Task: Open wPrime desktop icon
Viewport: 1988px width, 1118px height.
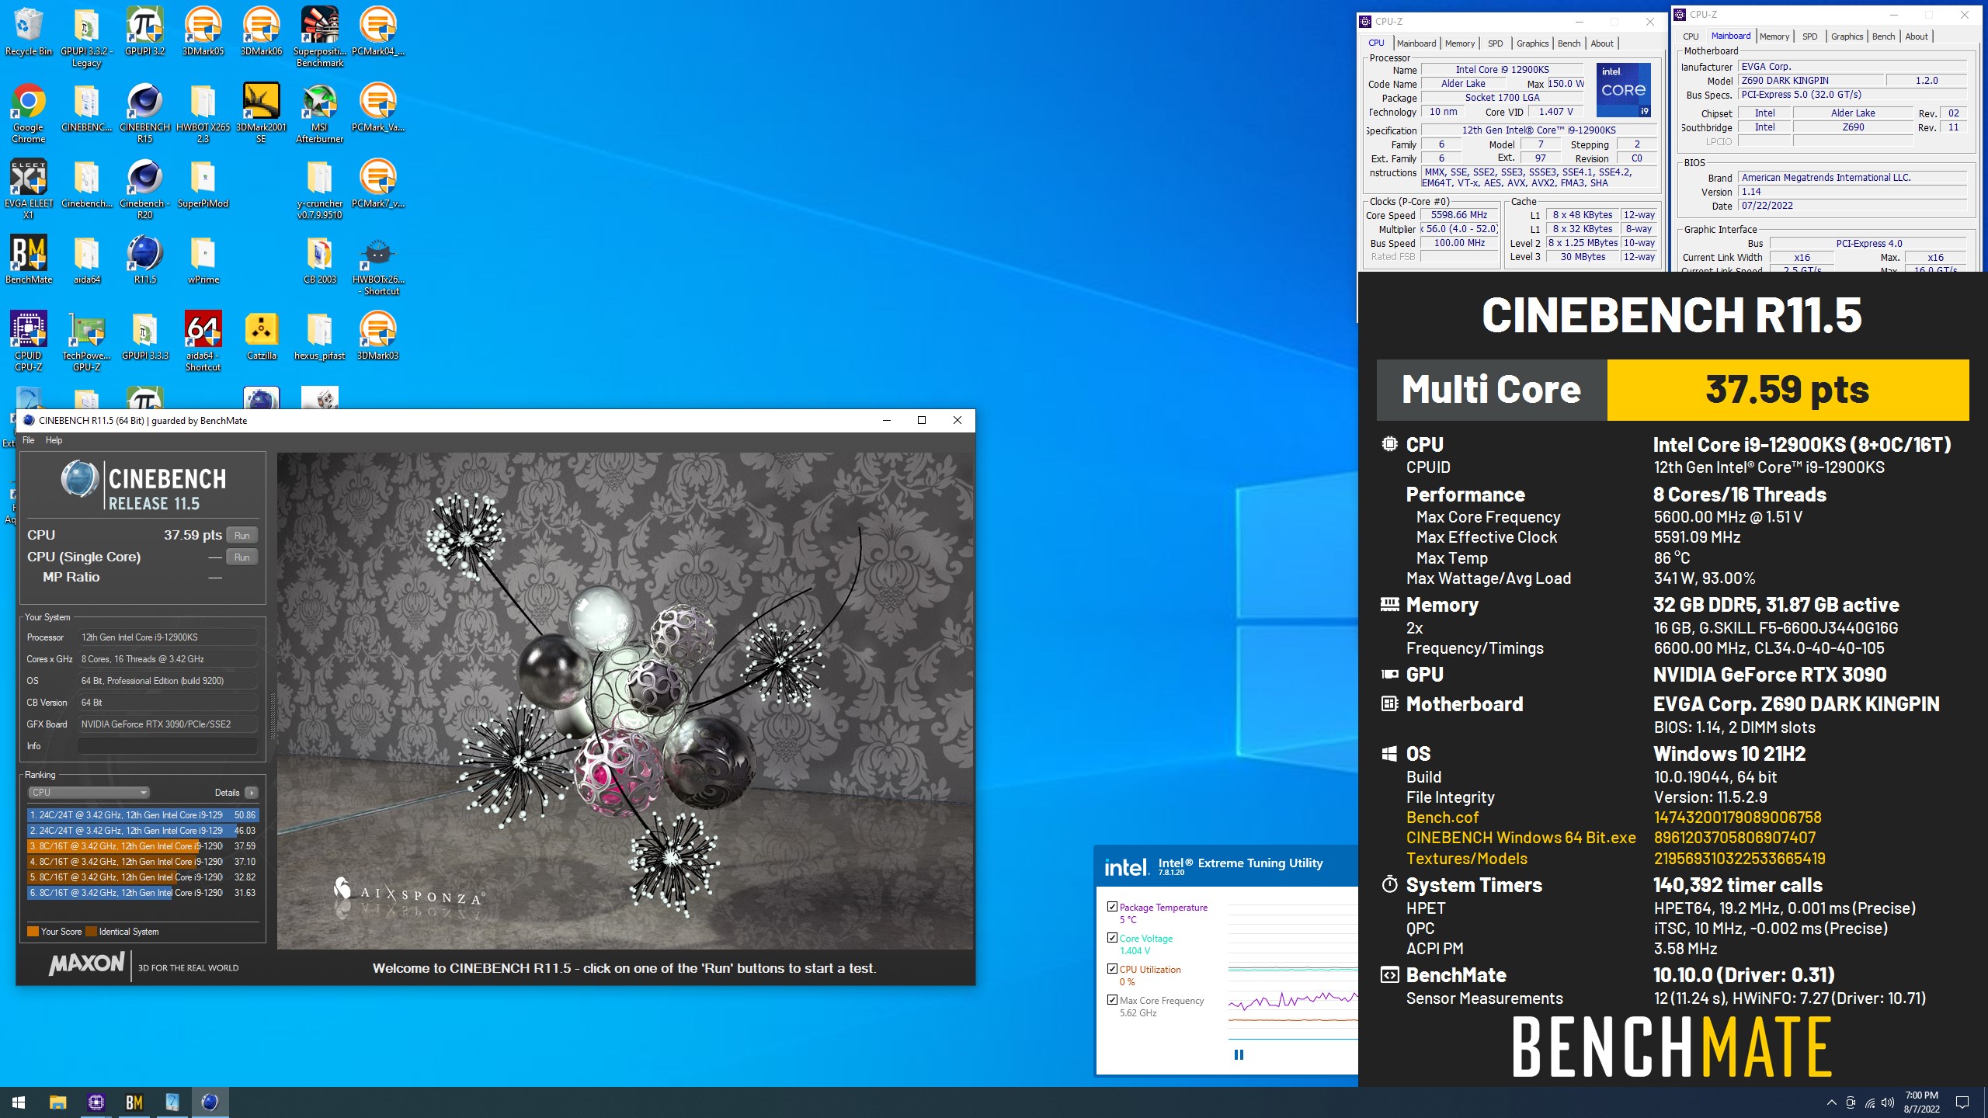Action: (x=203, y=259)
